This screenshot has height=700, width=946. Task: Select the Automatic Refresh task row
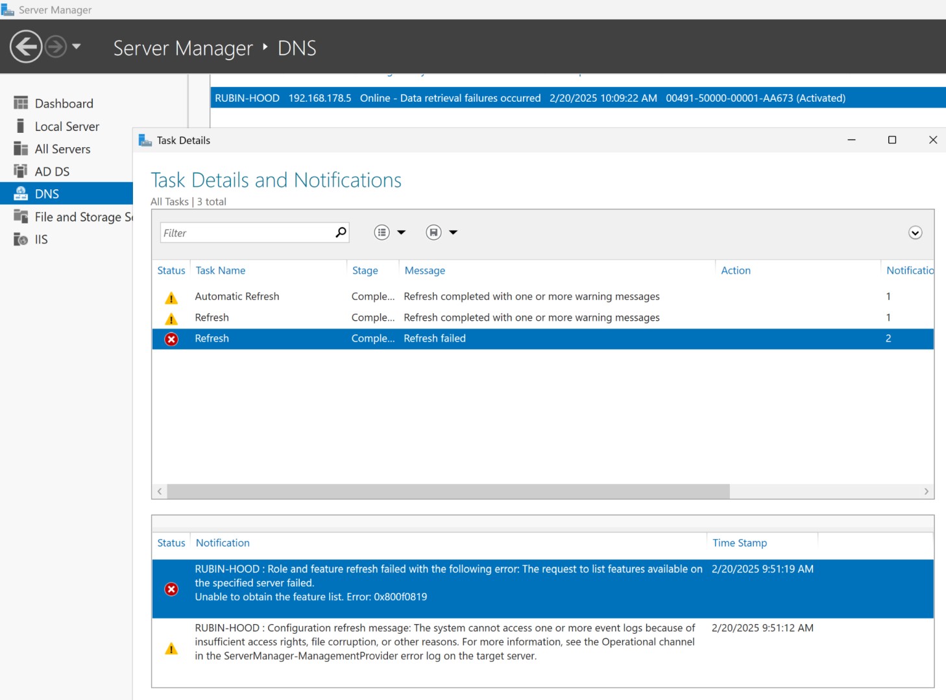(543, 296)
